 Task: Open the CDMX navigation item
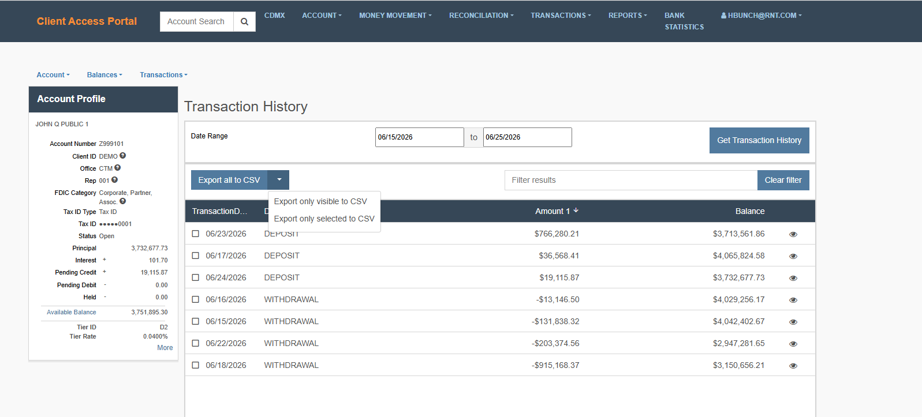tap(274, 16)
